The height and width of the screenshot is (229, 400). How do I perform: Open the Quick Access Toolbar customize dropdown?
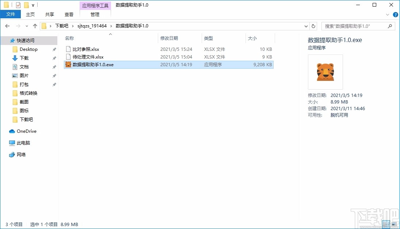tap(33, 5)
